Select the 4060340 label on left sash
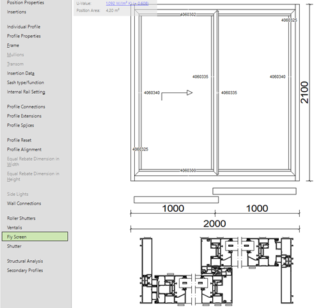This screenshot has width=328, height=308. pyautogui.click(x=152, y=93)
